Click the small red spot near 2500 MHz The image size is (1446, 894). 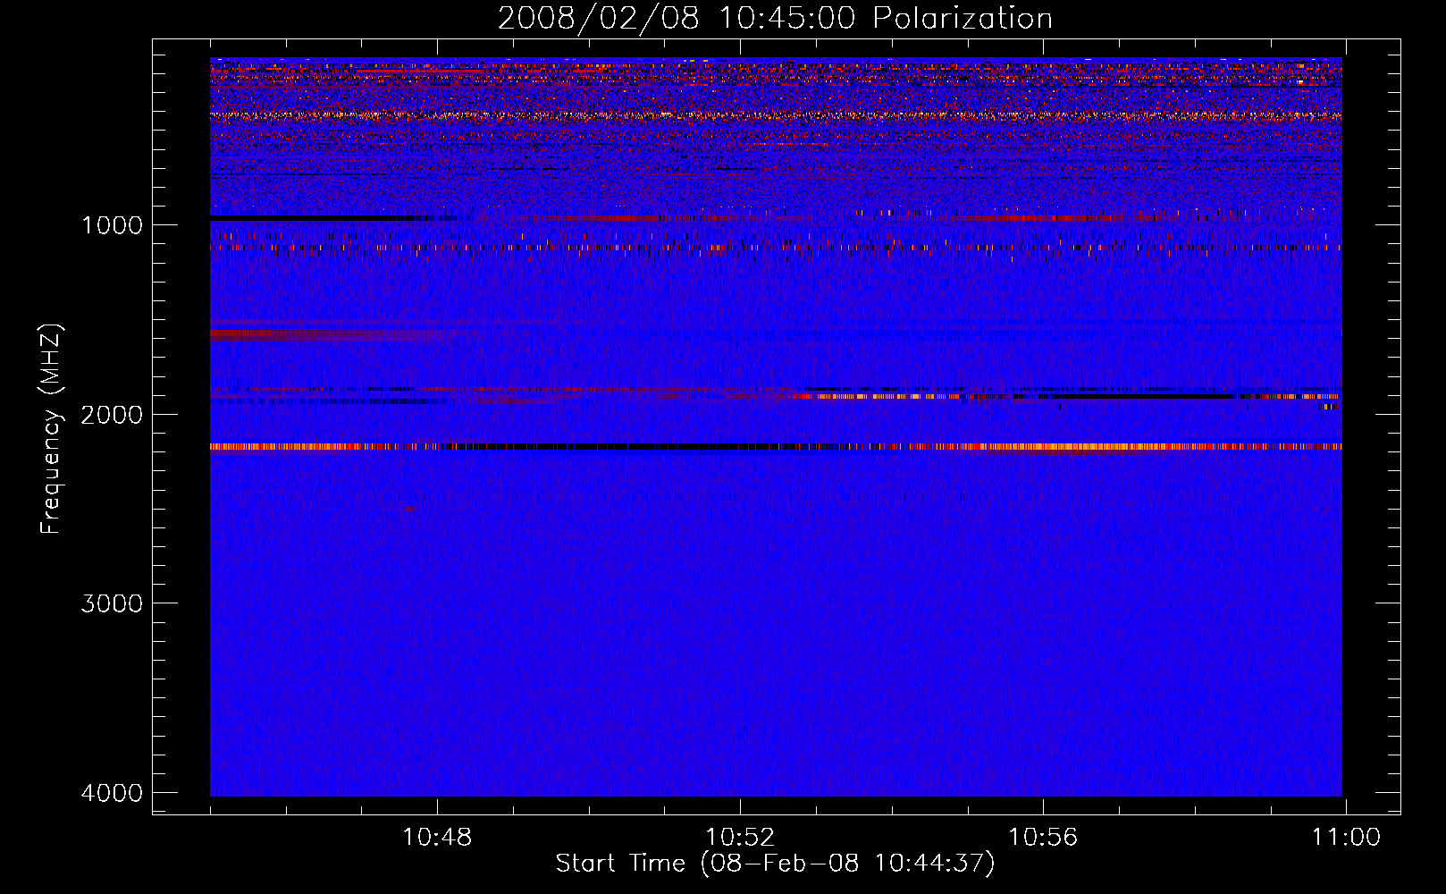click(410, 508)
